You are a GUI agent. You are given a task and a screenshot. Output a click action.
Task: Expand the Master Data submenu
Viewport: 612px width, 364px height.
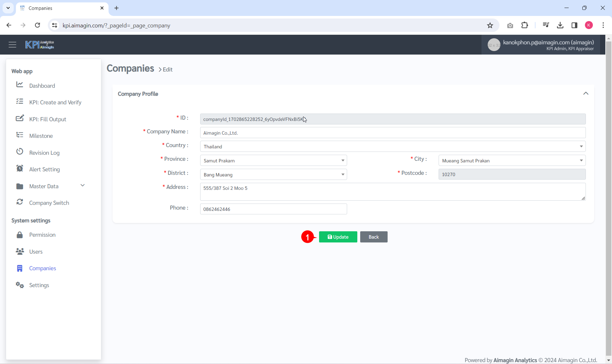click(83, 185)
